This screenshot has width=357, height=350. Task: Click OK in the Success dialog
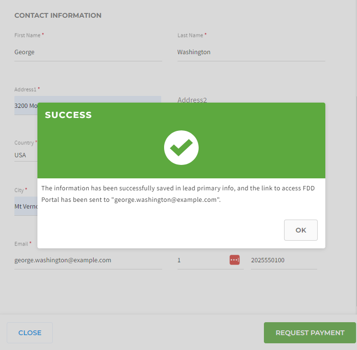coord(300,230)
